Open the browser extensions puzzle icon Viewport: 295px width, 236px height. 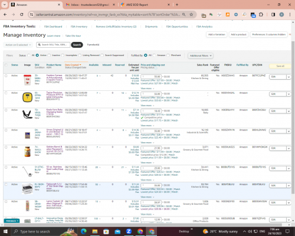click(261, 15)
